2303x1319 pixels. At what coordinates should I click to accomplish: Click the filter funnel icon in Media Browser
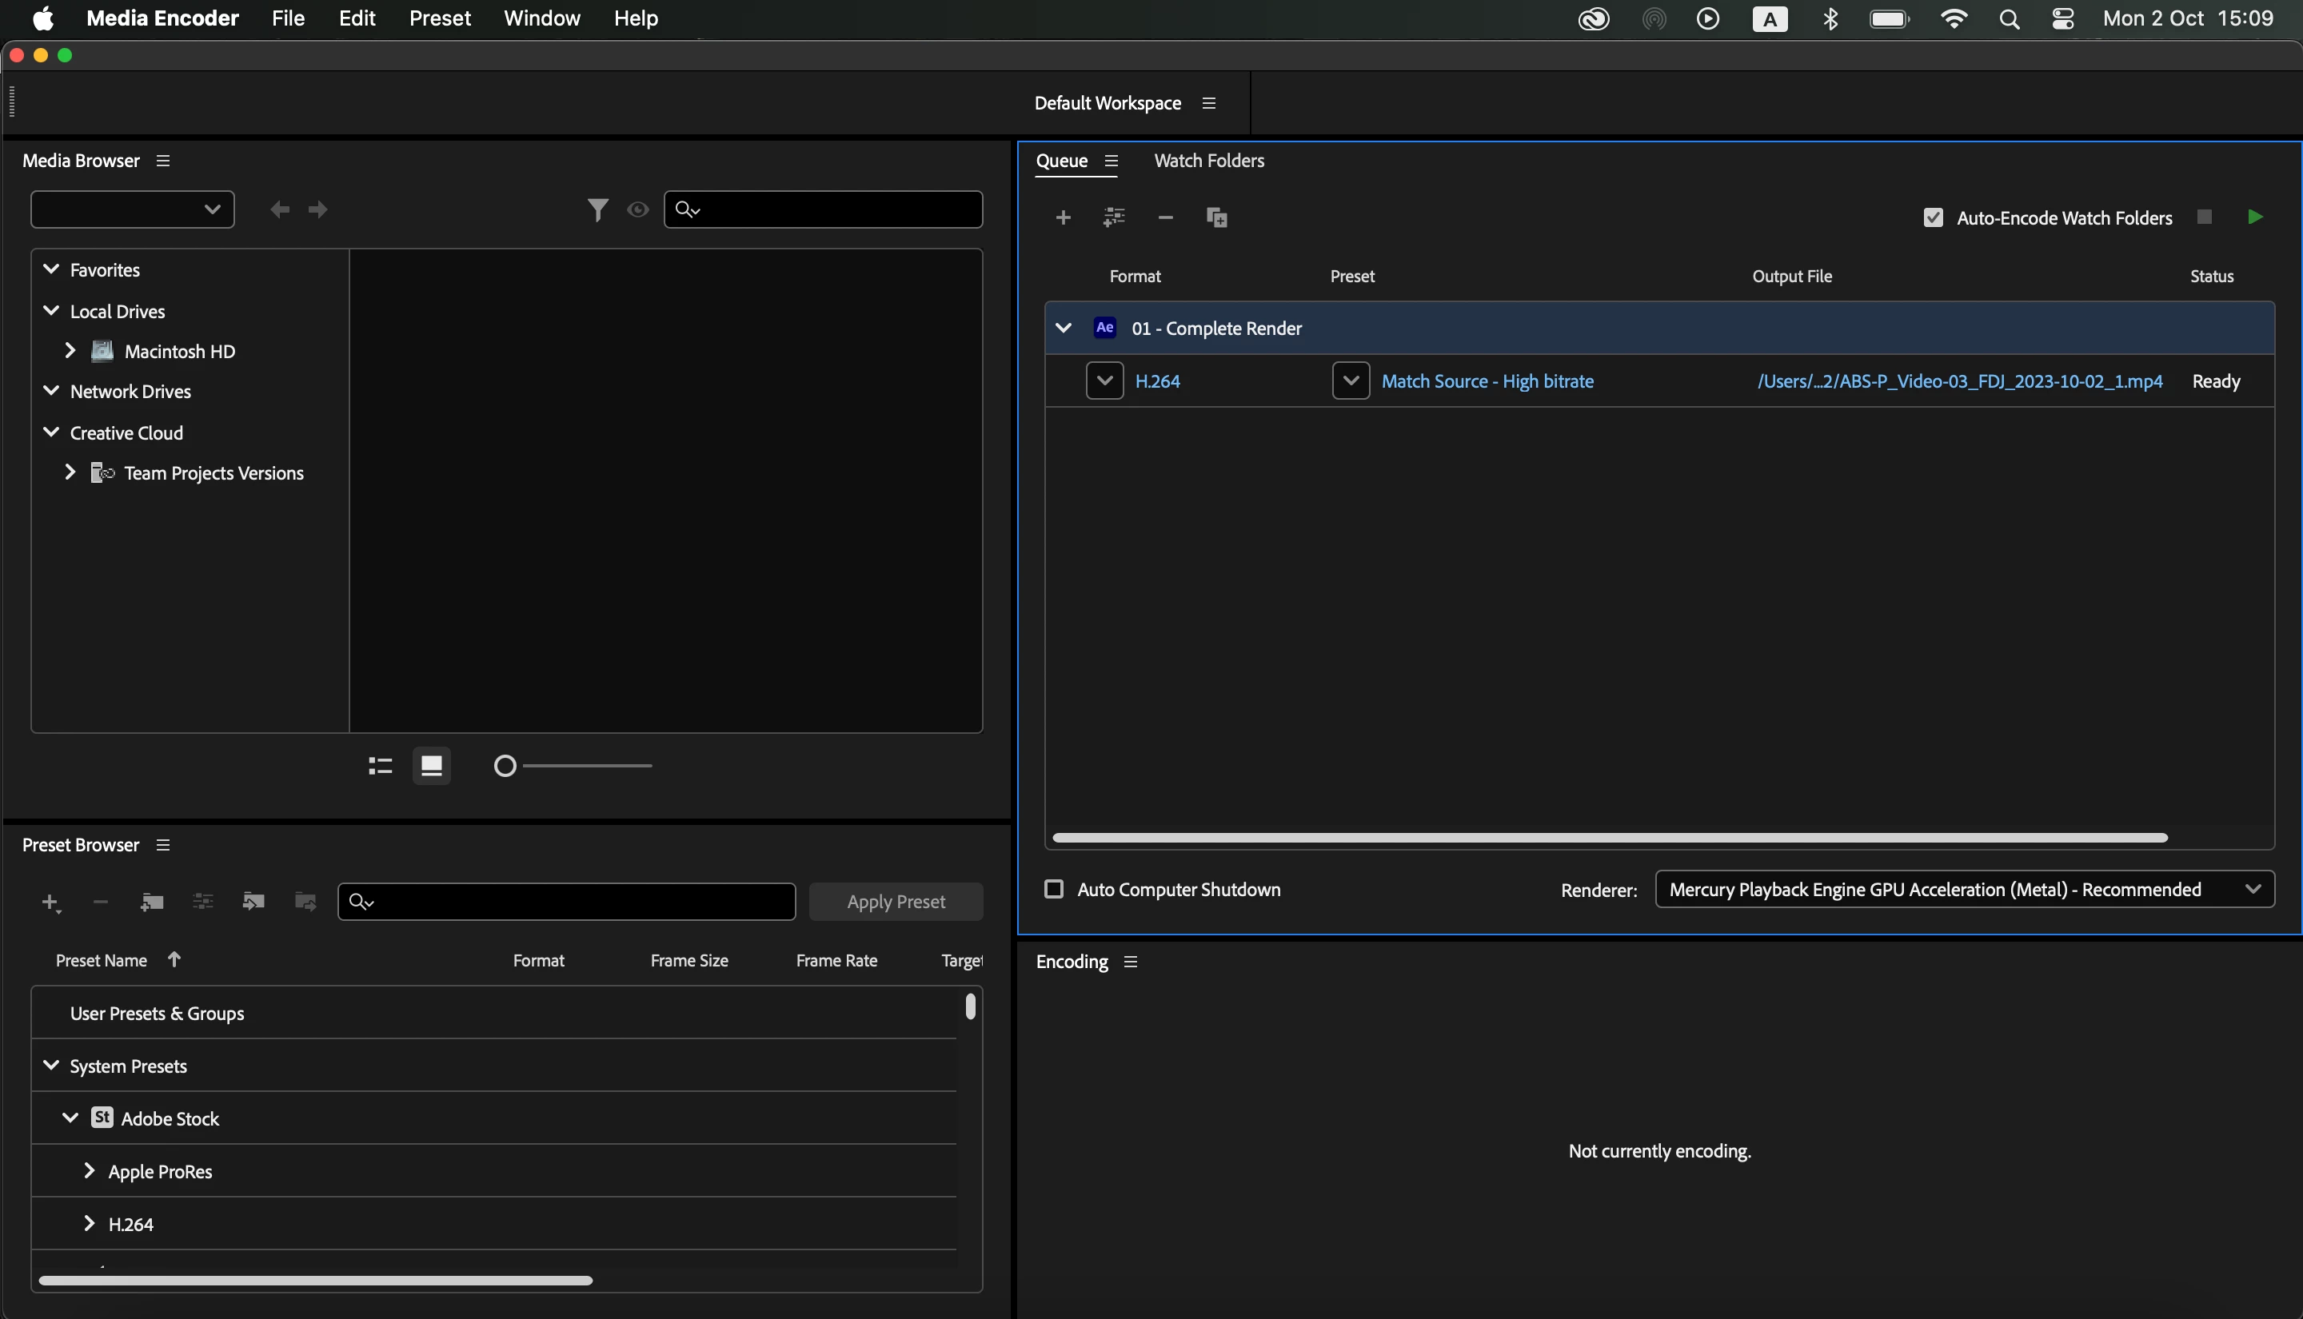click(597, 210)
